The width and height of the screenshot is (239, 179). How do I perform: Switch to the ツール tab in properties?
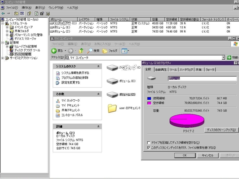point(173,70)
